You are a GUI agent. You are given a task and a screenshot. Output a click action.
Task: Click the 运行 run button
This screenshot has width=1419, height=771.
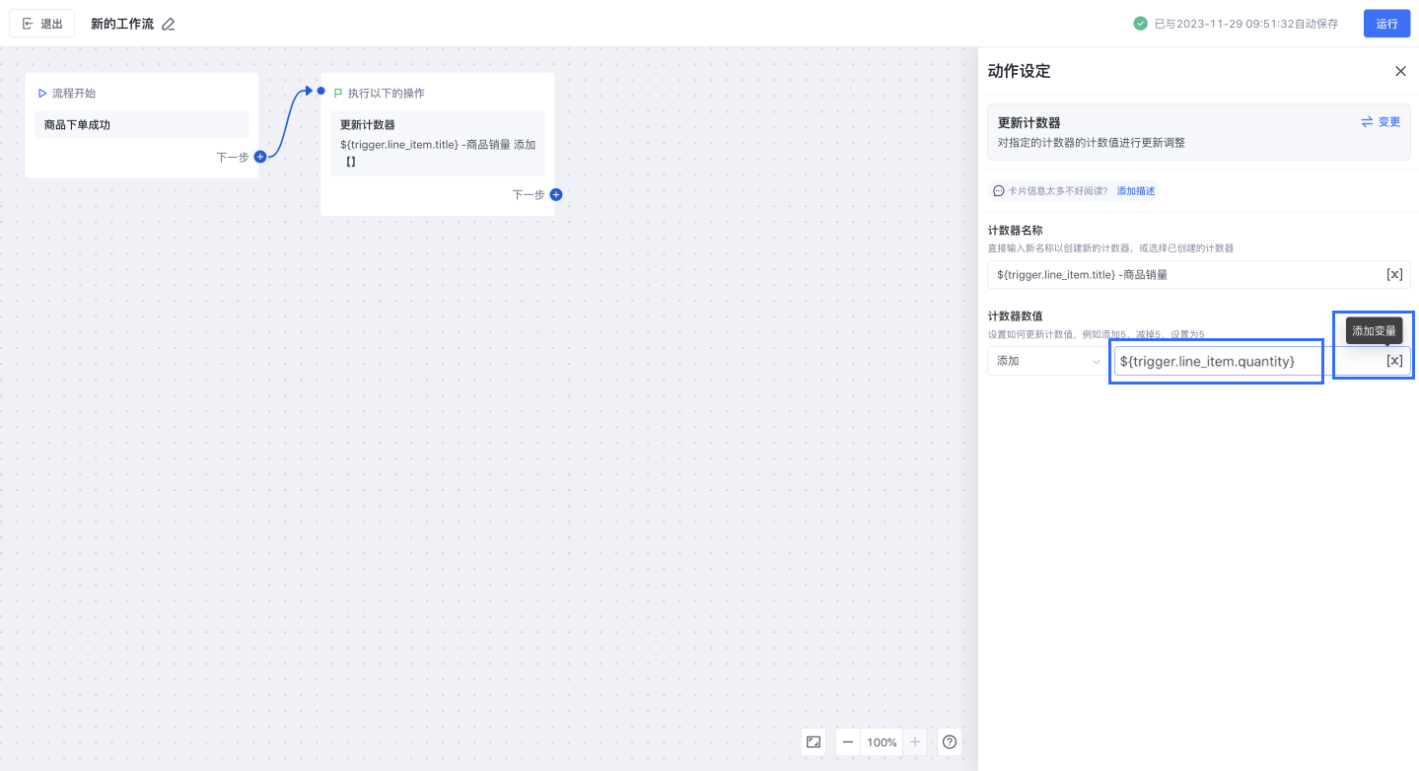tap(1386, 24)
